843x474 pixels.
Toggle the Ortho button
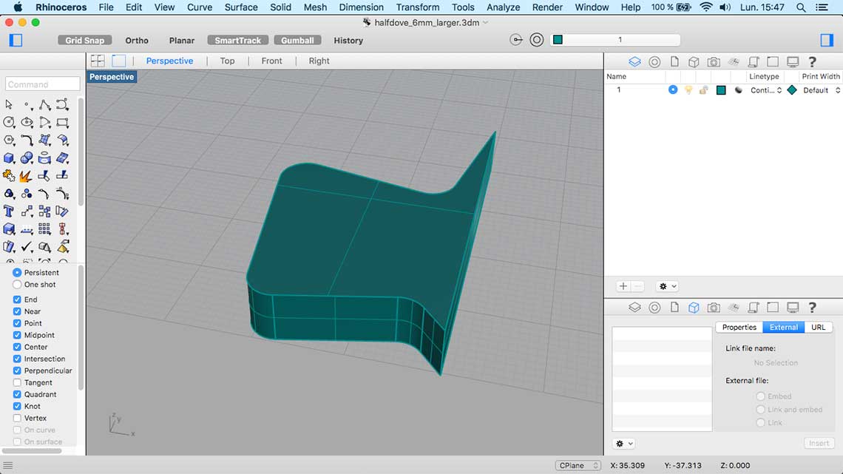click(x=137, y=41)
